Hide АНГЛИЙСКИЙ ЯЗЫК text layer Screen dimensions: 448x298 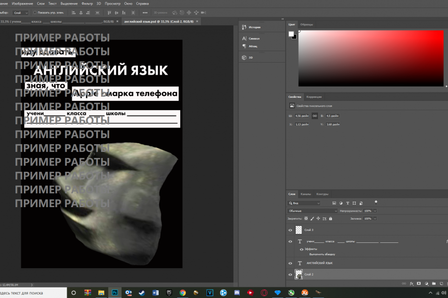coord(290,263)
